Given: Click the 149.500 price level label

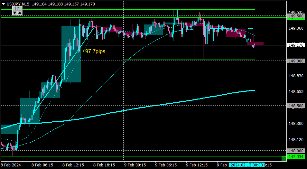Looking at the screenshot, I should click(296, 16).
